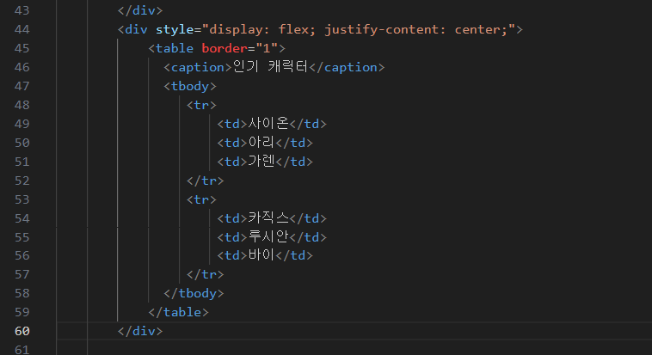Click the cell text '가렌' on line 51

click(261, 162)
